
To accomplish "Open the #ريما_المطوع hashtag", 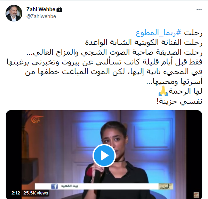I will [x=159, y=33].
